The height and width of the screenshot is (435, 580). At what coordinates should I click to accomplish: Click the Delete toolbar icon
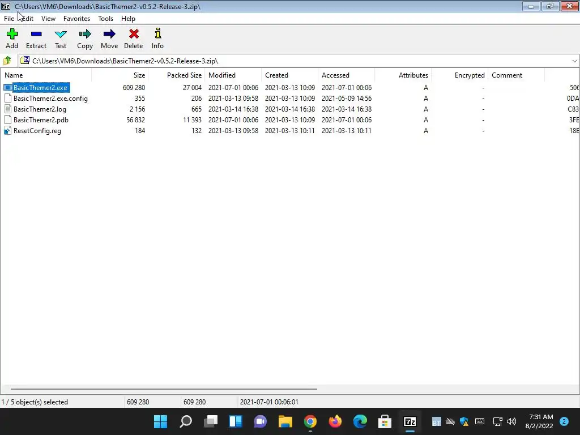pos(134,34)
